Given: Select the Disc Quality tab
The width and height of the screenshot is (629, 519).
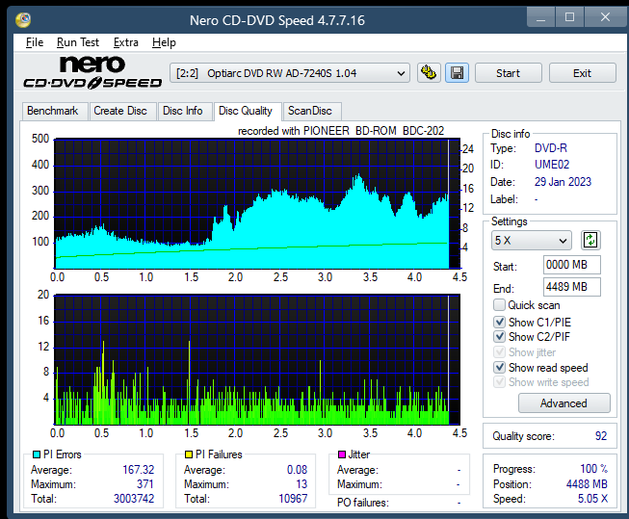Looking at the screenshot, I should [x=246, y=111].
